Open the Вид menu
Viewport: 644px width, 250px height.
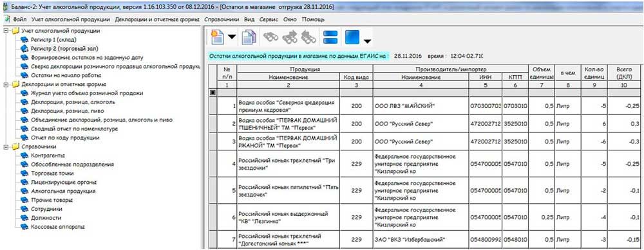coord(249,19)
